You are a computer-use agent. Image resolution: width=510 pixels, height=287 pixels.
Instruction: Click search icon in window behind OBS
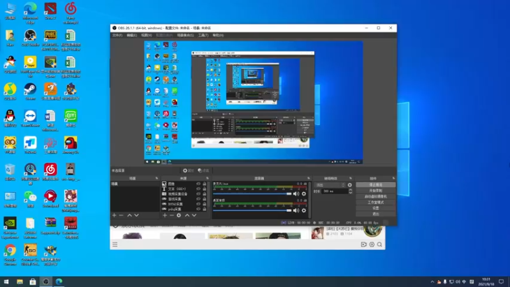coord(379,244)
